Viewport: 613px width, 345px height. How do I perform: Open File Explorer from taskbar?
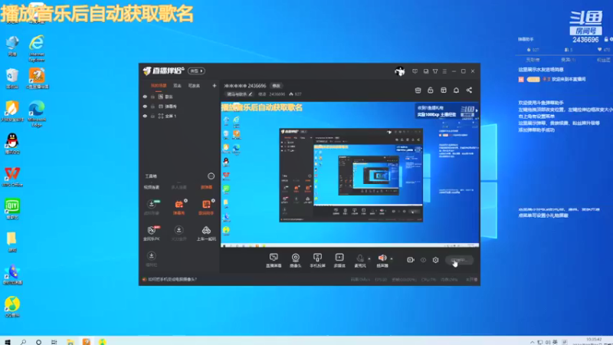[x=70, y=342]
